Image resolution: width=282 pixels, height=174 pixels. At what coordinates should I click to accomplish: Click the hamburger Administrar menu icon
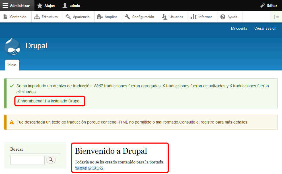[x=5, y=6]
